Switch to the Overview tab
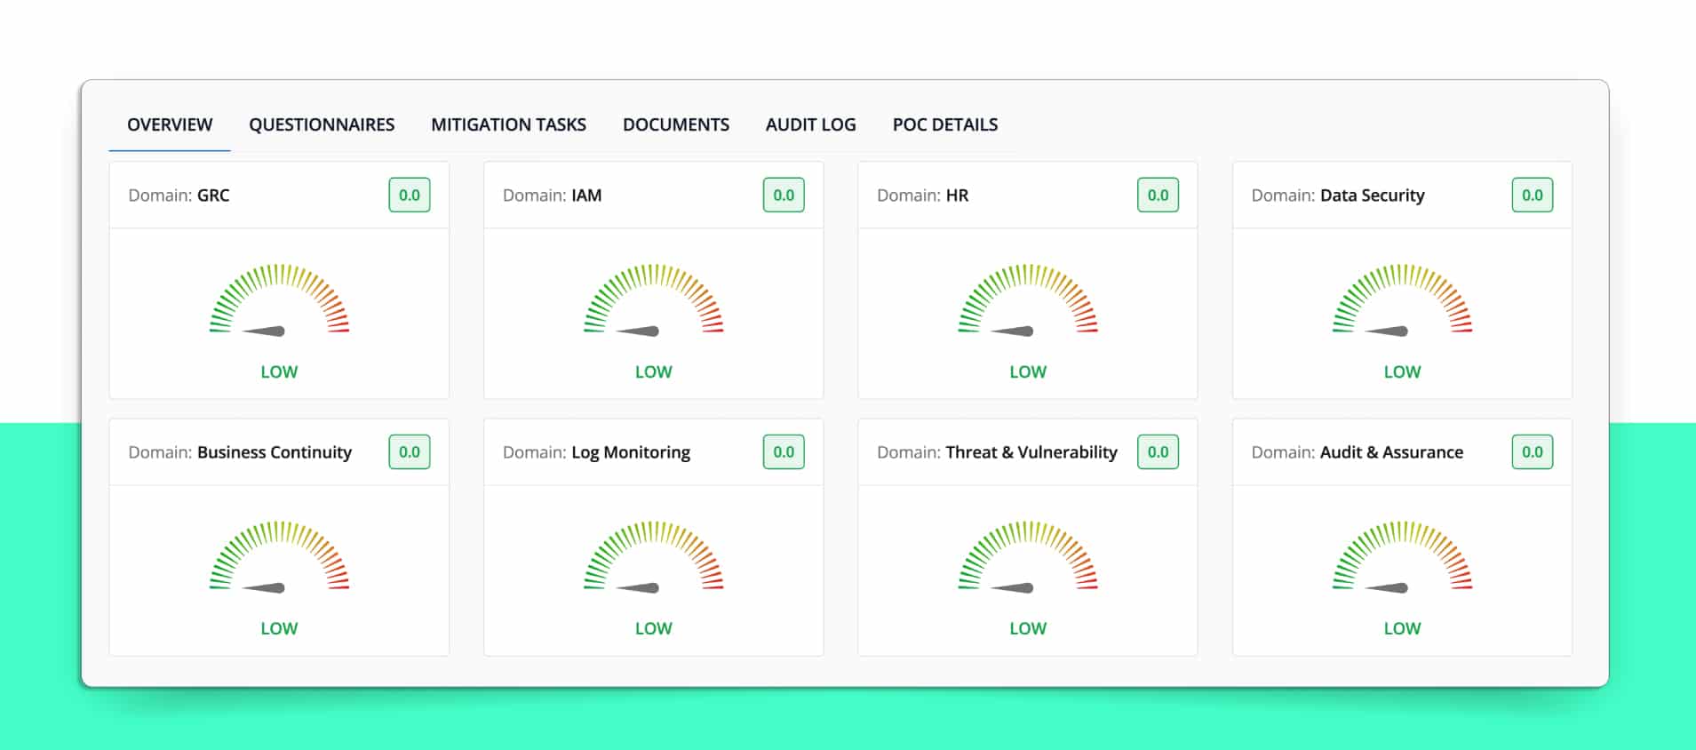 [x=170, y=124]
